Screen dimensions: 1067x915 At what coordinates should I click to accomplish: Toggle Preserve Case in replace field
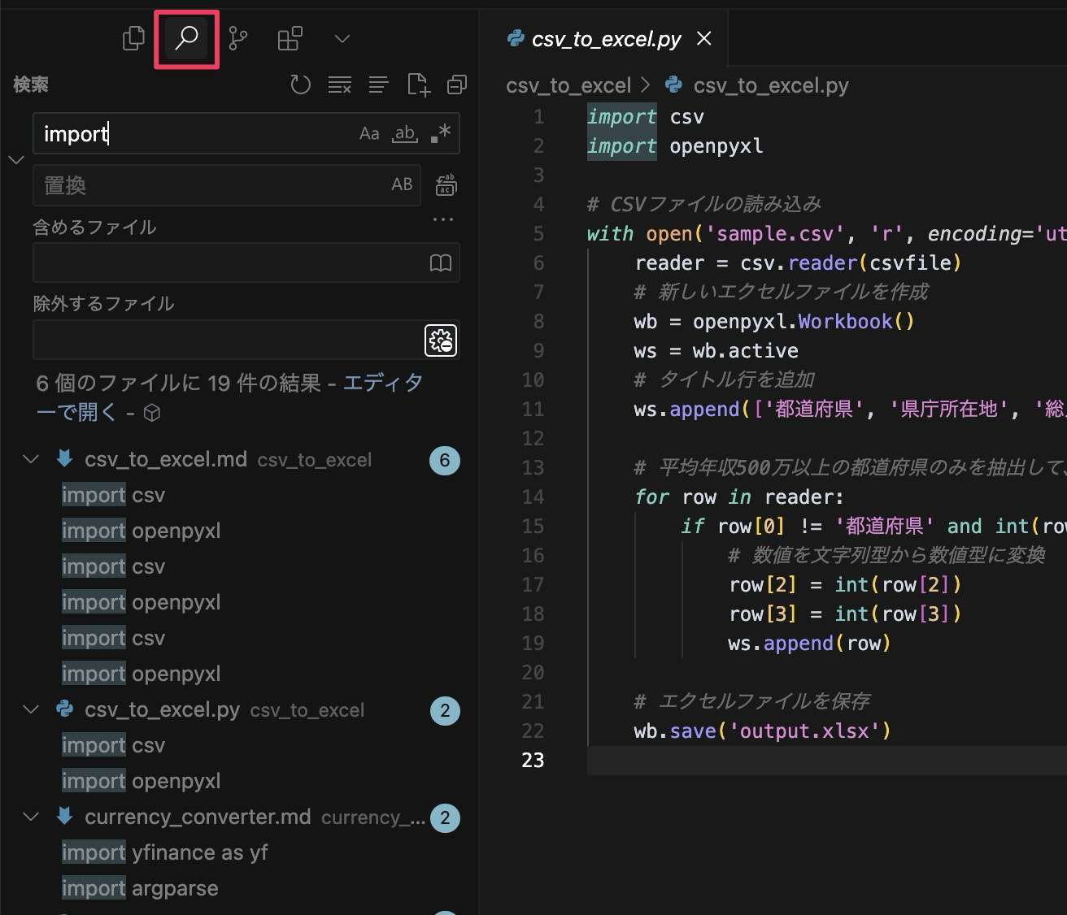tap(402, 184)
